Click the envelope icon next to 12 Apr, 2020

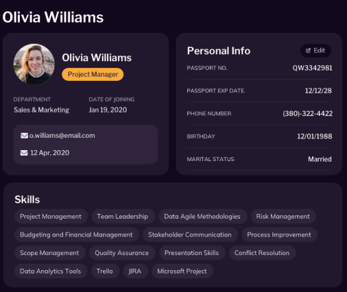(24, 153)
